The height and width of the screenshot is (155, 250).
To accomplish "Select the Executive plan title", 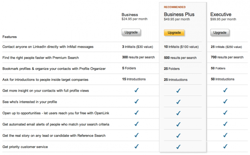I will click(x=221, y=14).
